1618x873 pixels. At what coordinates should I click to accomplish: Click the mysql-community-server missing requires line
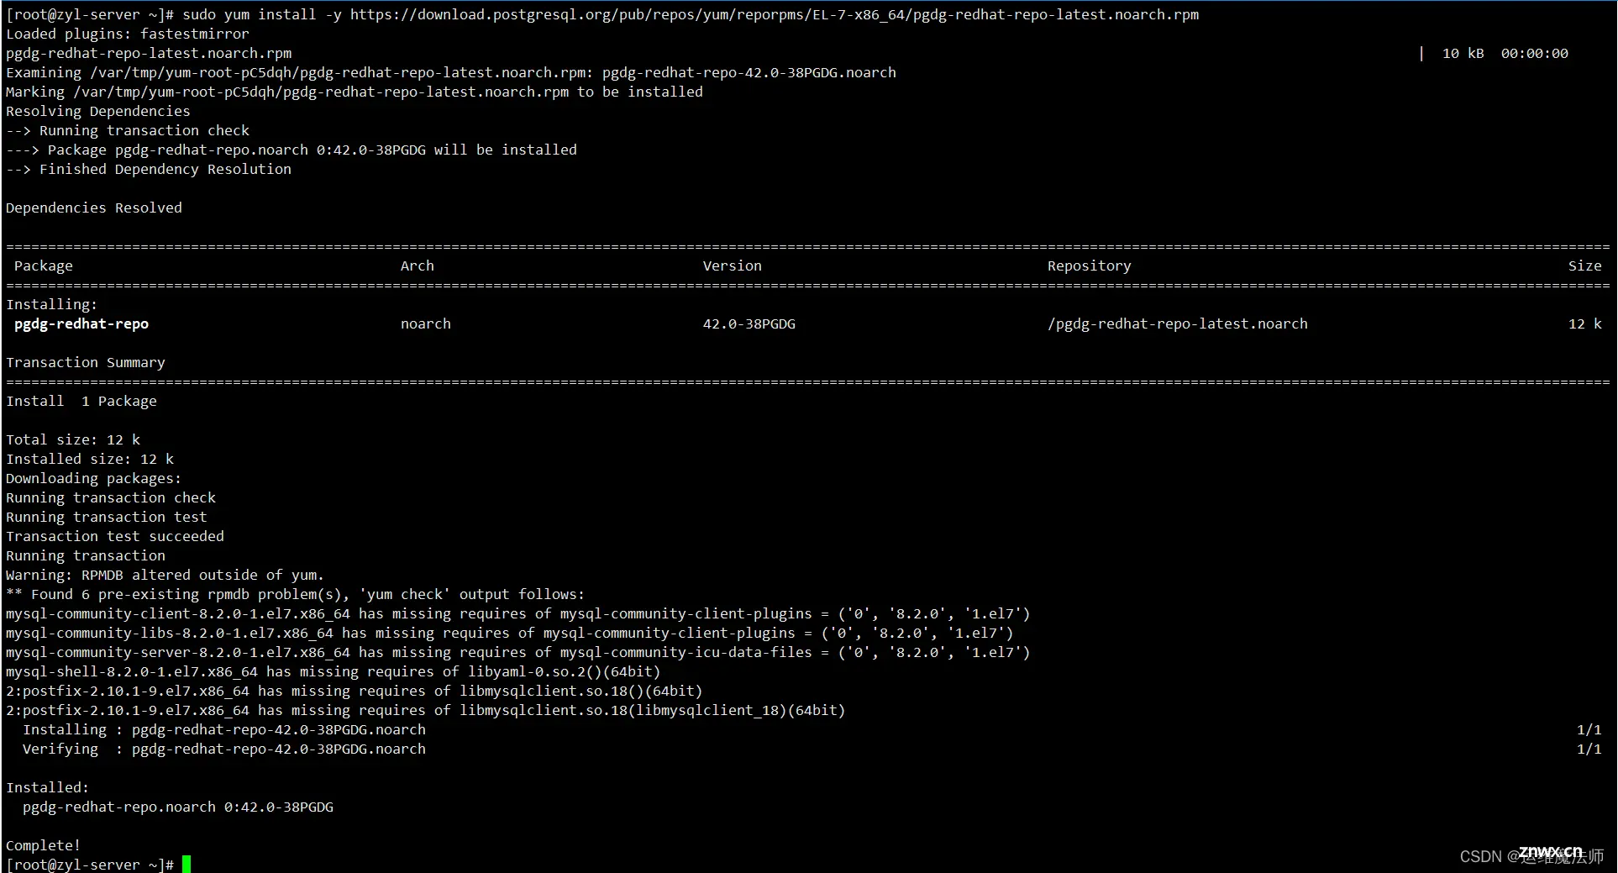pyautogui.click(x=518, y=652)
